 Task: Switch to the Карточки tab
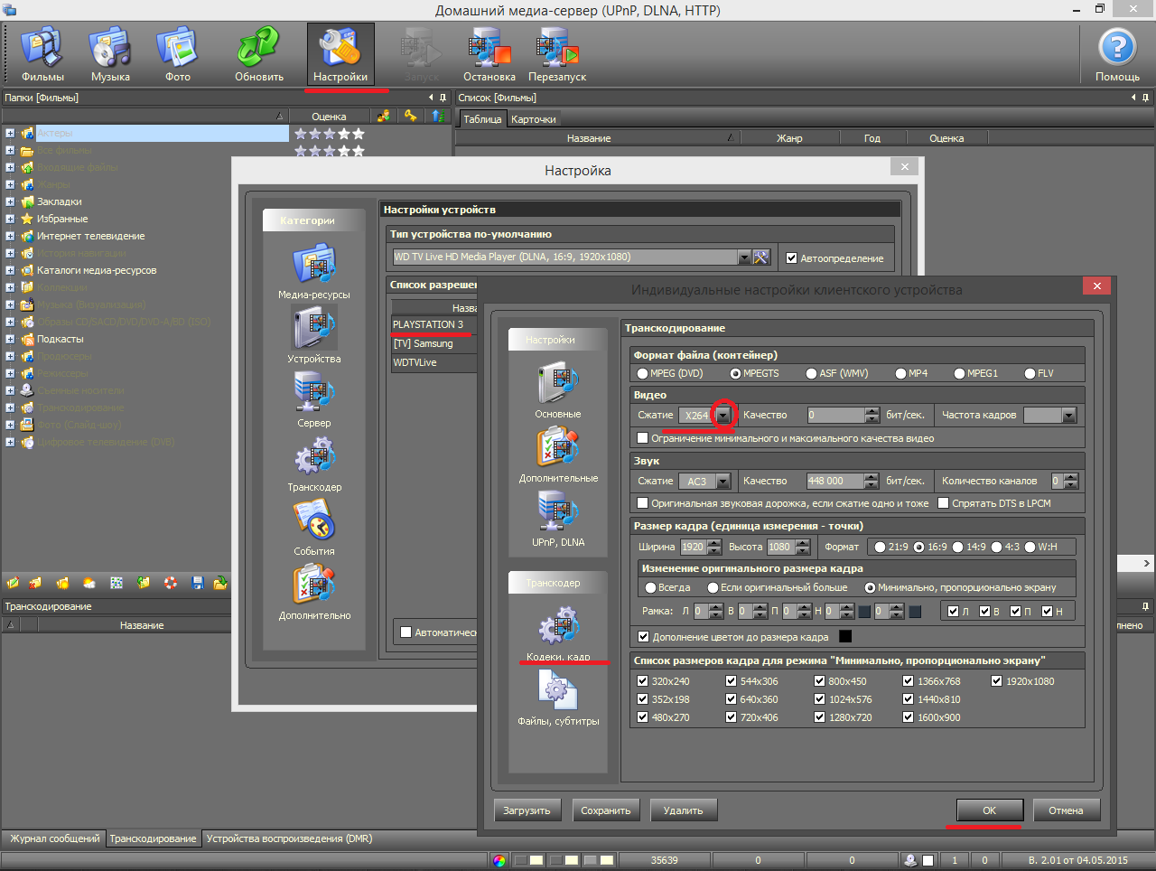coord(533,119)
